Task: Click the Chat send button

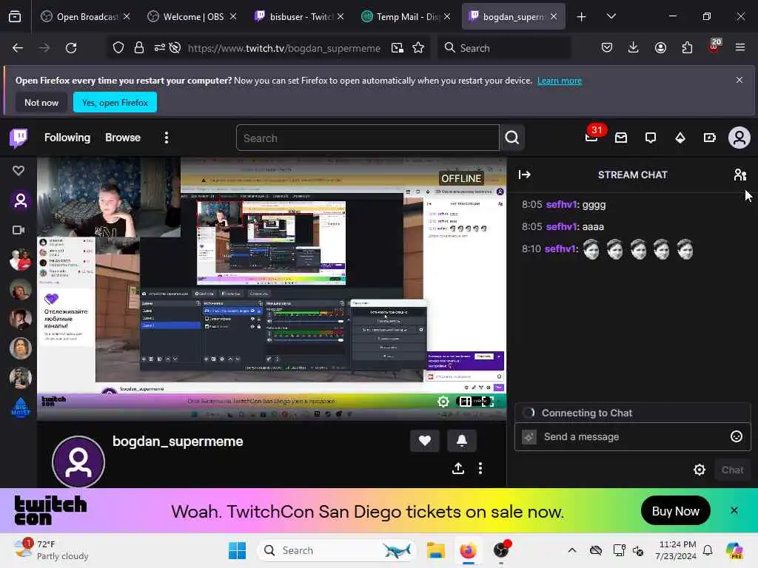Action: pos(732,470)
